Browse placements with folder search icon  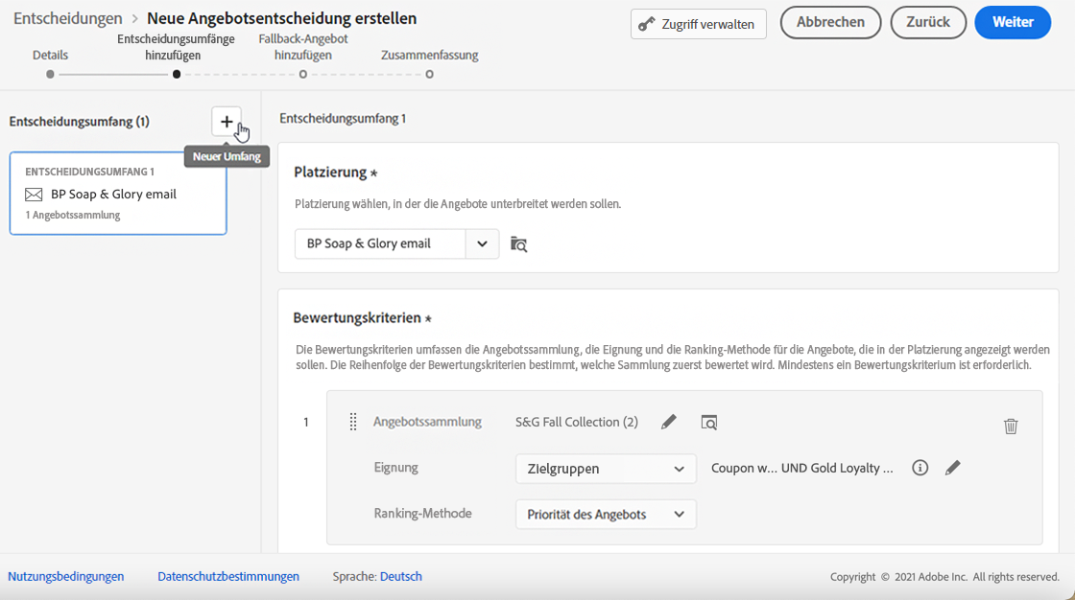[x=518, y=243]
